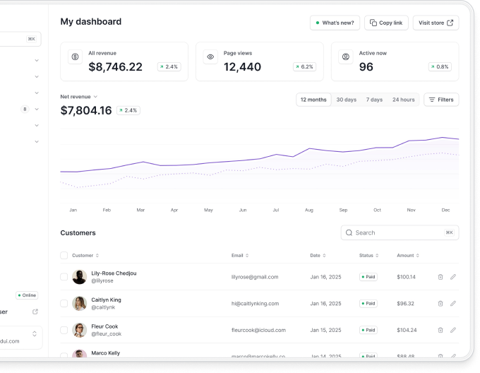The height and width of the screenshot is (373, 480).
Task: Tick the checkbox next to Caitlyn King
Action: 64,303
